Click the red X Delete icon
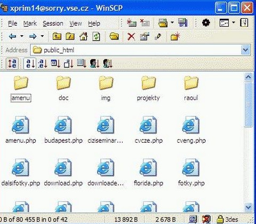 [131, 36]
